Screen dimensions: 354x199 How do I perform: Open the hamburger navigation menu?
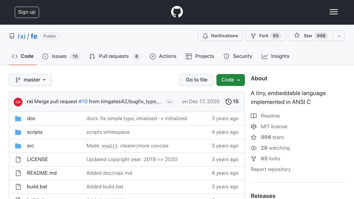click(x=333, y=12)
